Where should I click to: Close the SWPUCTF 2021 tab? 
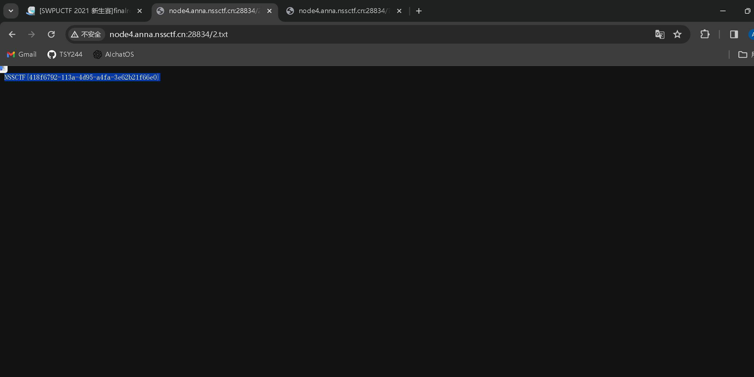[140, 11]
